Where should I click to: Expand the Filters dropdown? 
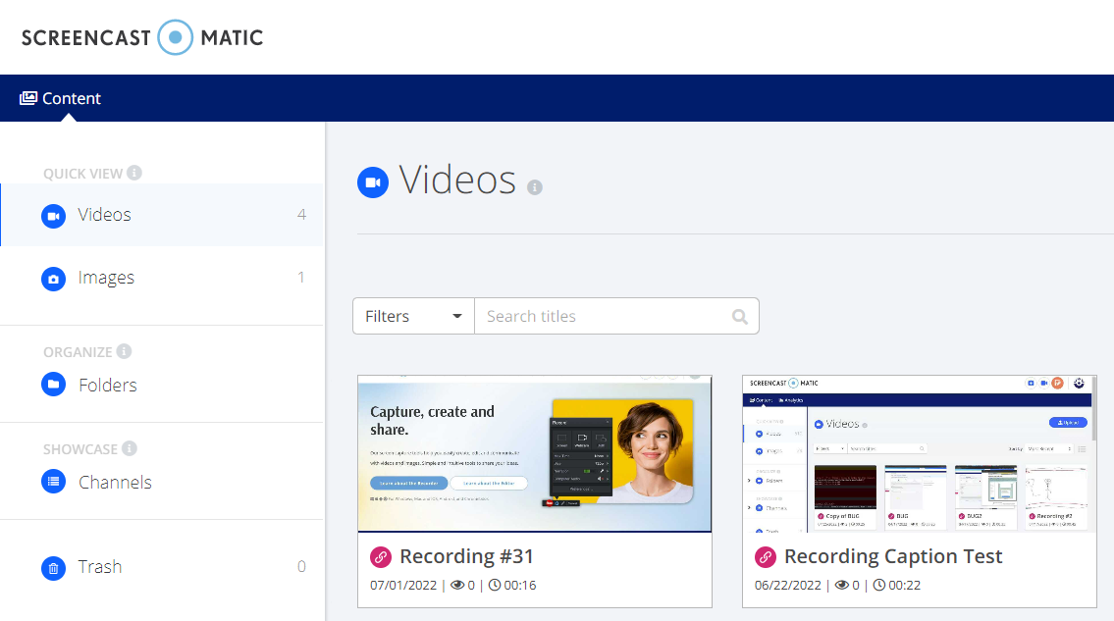click(x=413, y=316)
